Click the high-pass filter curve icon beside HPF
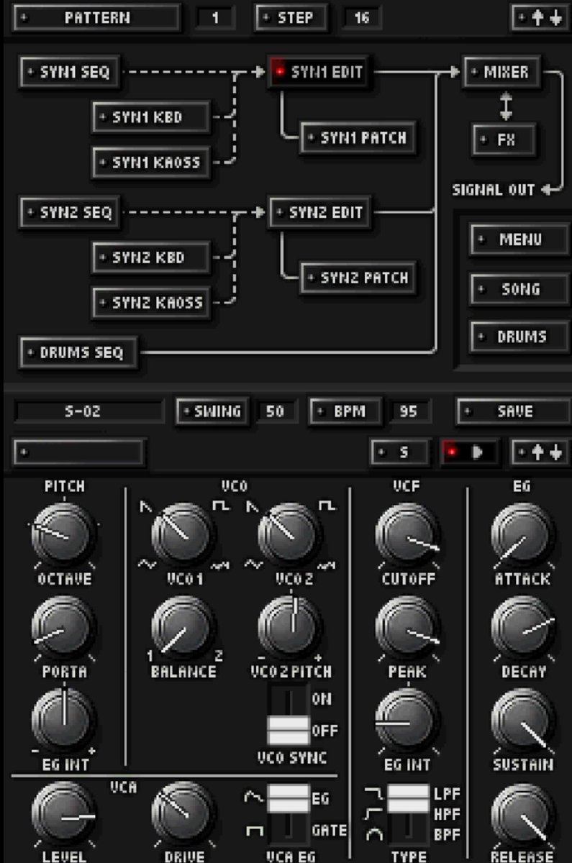 [x=374, y=815]
